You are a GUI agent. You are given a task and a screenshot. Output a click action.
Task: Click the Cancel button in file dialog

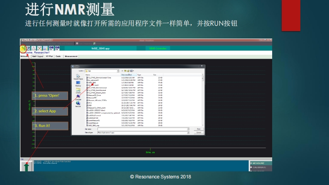tap(198, 132)
